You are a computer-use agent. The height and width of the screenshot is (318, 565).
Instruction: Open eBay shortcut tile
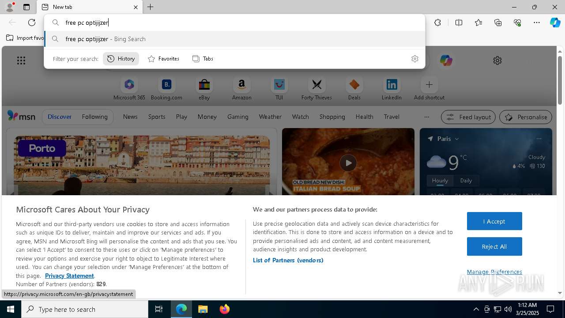pyautogui.click(x=204, y=89)
